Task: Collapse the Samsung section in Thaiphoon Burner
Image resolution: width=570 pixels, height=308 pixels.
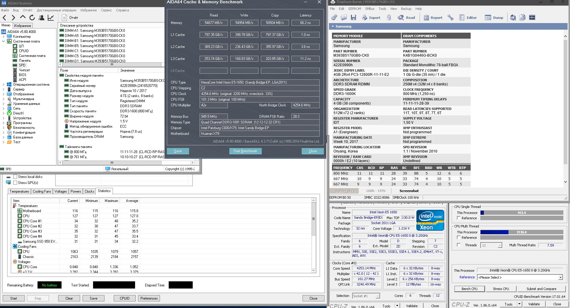Action: (333, 26)
